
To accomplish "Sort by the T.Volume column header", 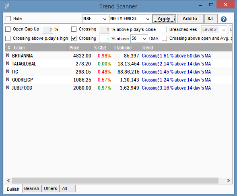I will point(126,48).
